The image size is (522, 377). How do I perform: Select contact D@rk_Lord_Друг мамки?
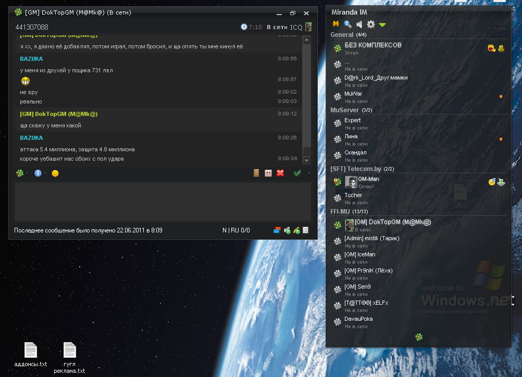click(x=419, y=81)
